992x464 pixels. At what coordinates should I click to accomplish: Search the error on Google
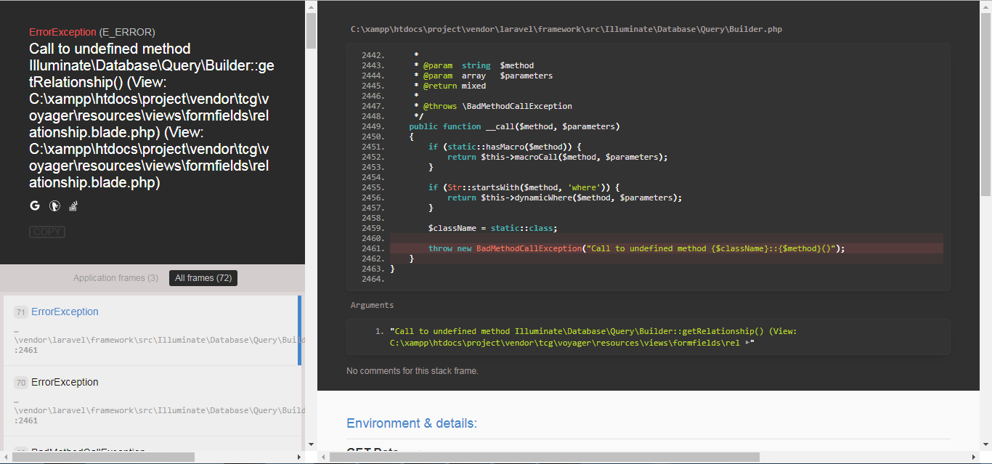tap(34, 205)
